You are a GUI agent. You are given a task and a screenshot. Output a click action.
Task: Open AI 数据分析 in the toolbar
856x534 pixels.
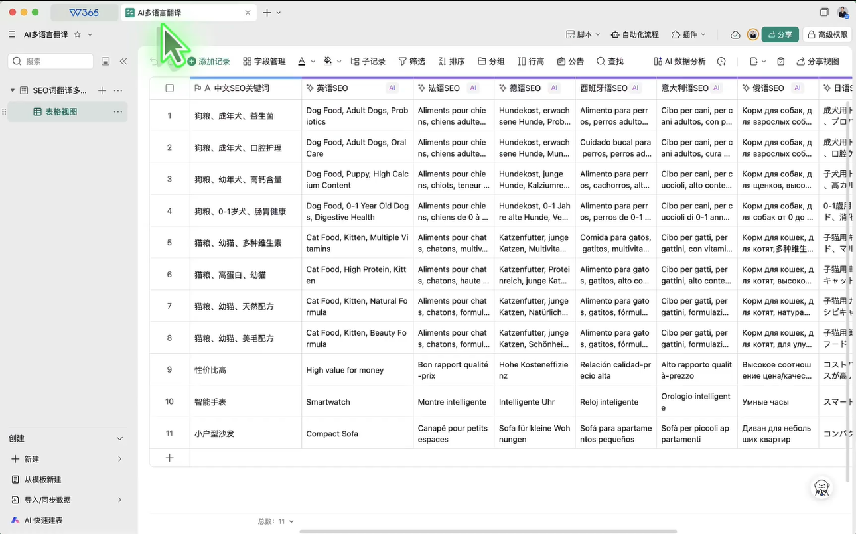[679, 61]
